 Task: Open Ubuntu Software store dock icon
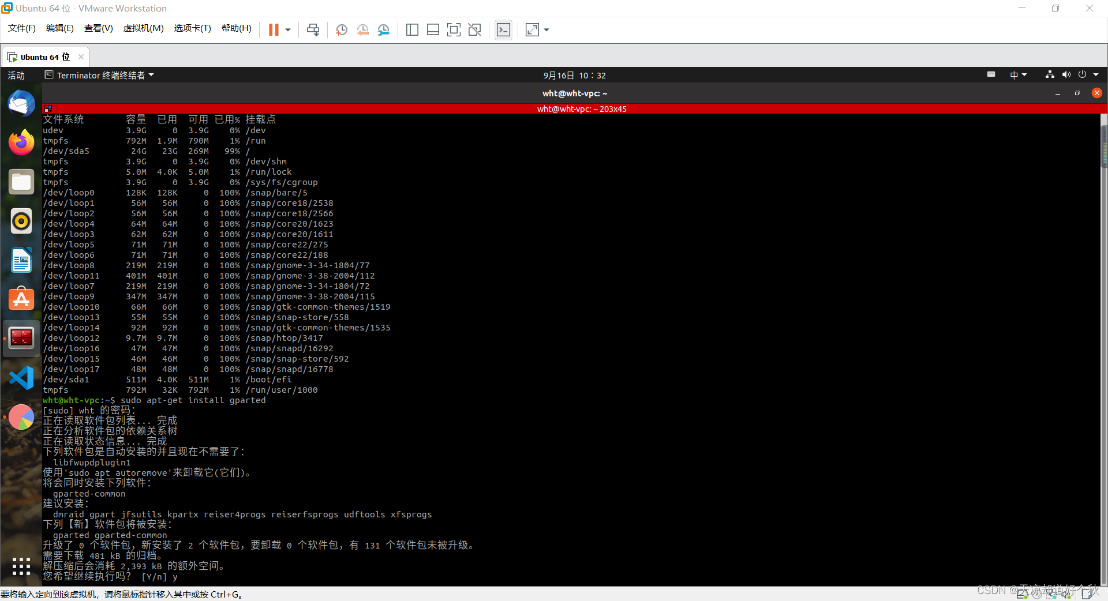(21, 299)
